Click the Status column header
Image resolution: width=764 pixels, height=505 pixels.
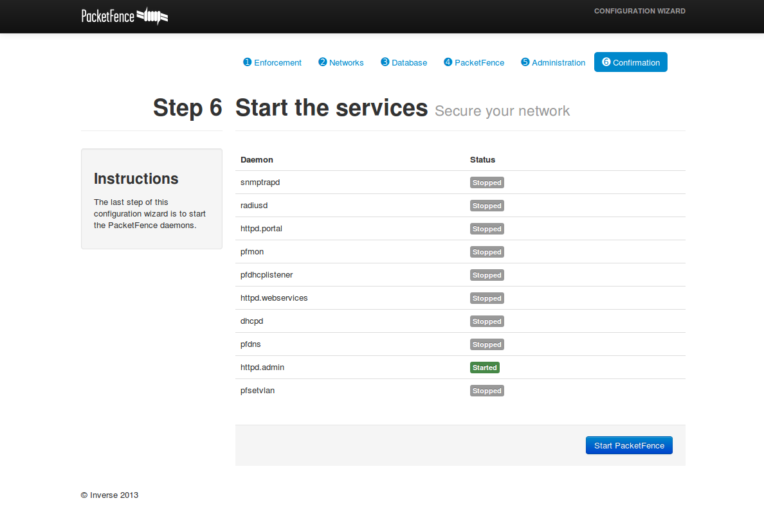click(x=482, y=160)
